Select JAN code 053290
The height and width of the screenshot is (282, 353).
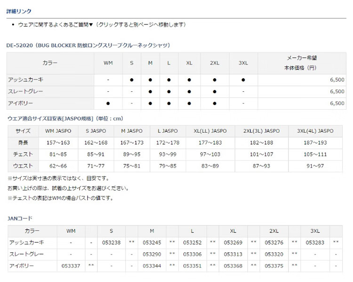pos(152,254)
